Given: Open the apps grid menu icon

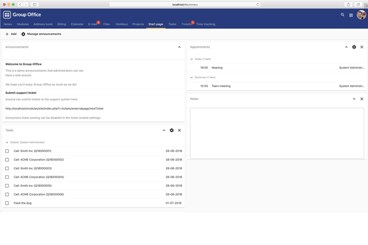Looking at the screenshot, I should tap(351, 15).
